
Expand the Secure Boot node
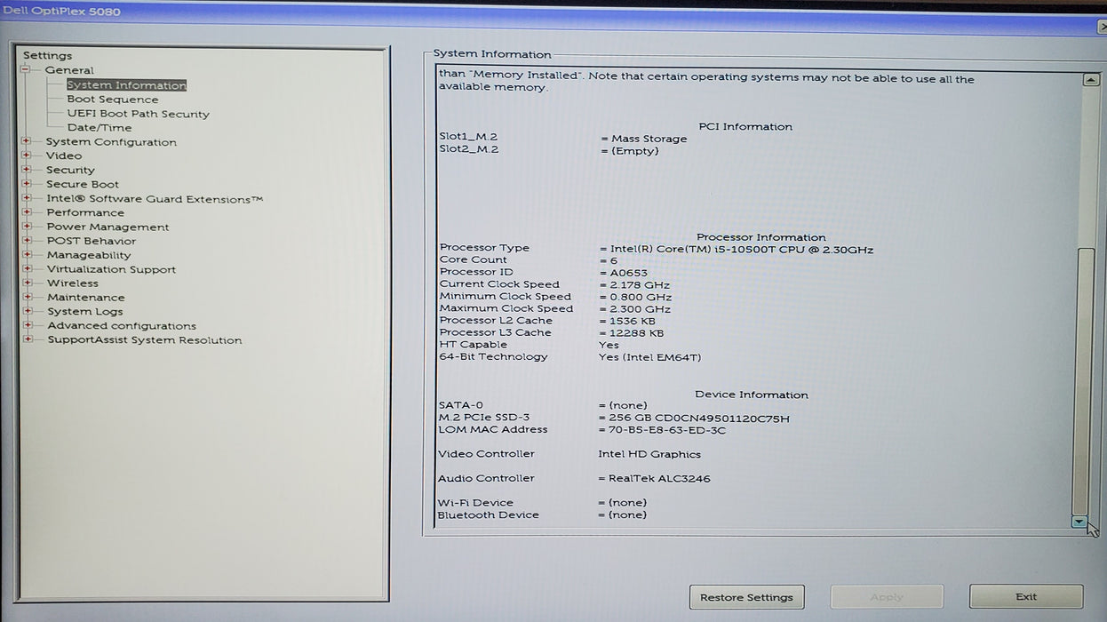27,184
